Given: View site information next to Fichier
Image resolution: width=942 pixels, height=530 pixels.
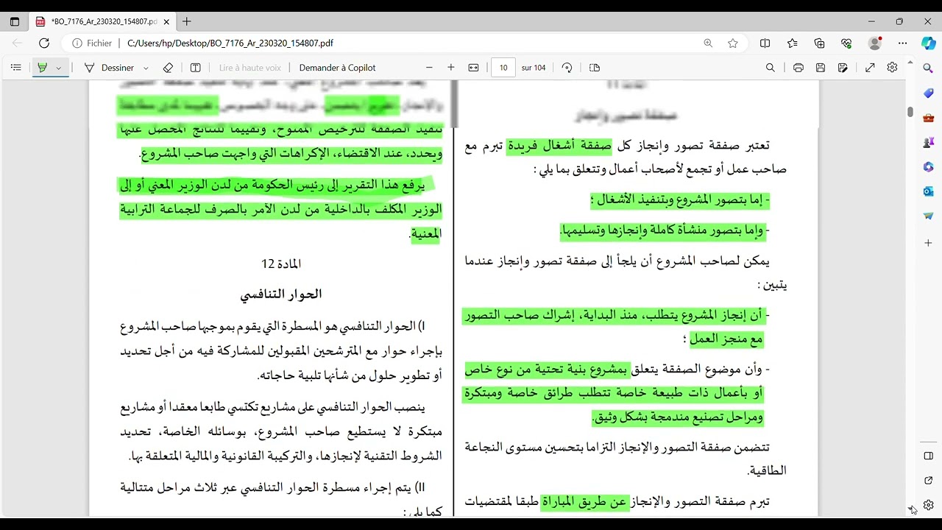Looking at the screenshot, I should coord(92,43).
